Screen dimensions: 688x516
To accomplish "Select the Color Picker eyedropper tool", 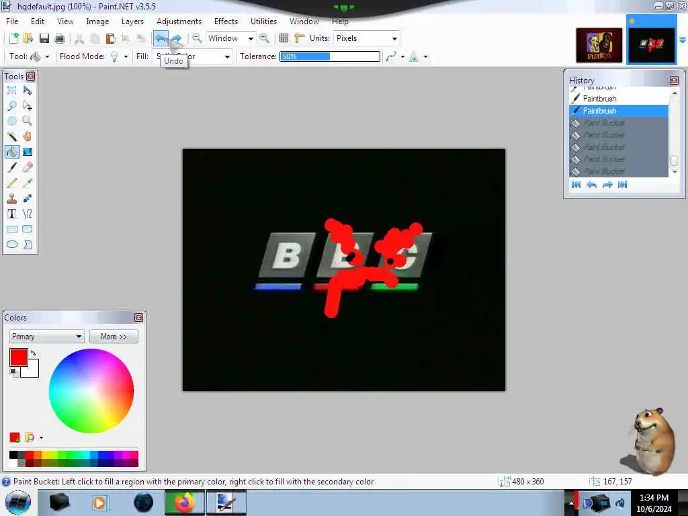I will tap(27, 183).
